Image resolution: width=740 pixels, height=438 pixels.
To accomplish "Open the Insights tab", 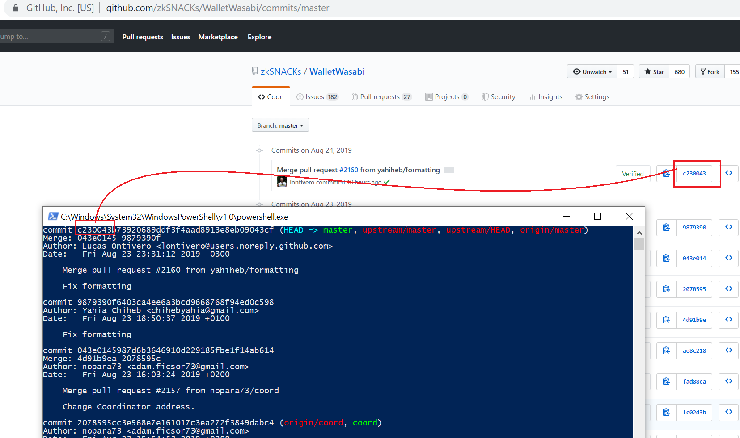I will coord(545,97).
